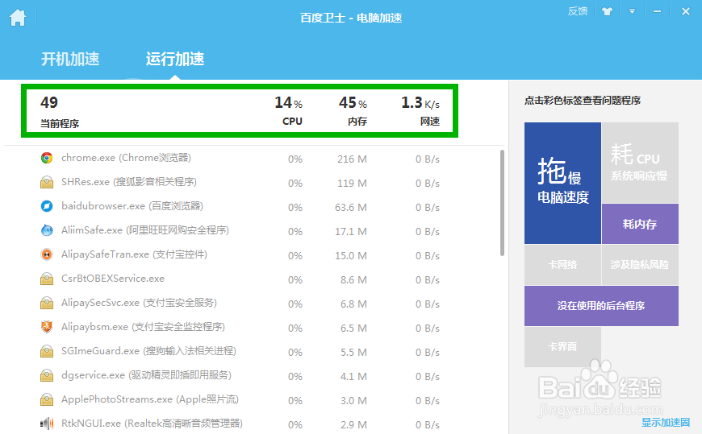Click the Alipaybsm.exe shield icon
The image size is (702, 434).
[x=47, y=327]
